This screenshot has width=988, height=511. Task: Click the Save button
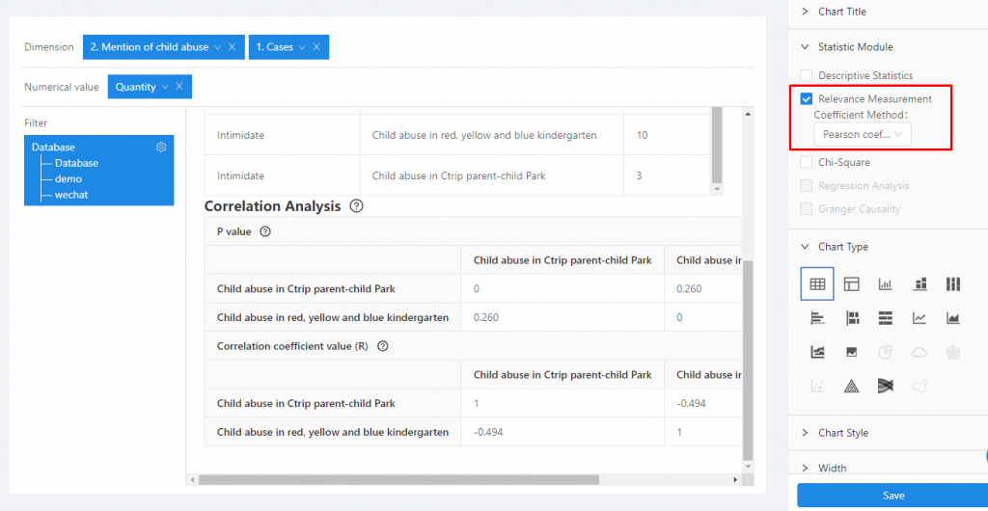[x=892, y=496]
